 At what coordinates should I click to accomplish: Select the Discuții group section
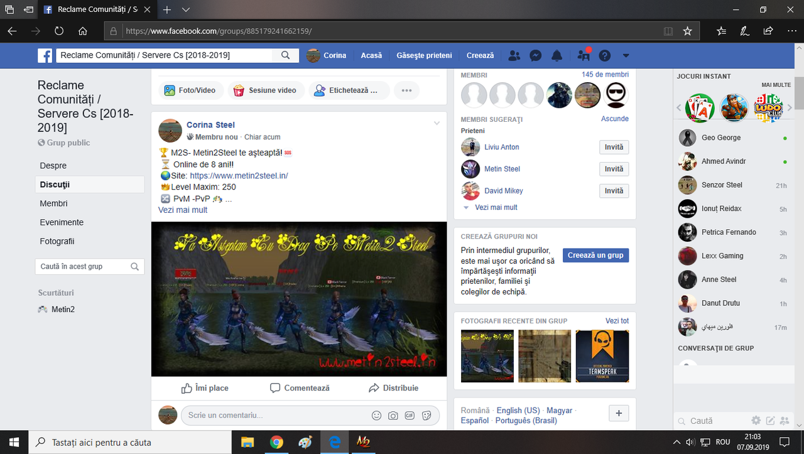tap(90, 185)
